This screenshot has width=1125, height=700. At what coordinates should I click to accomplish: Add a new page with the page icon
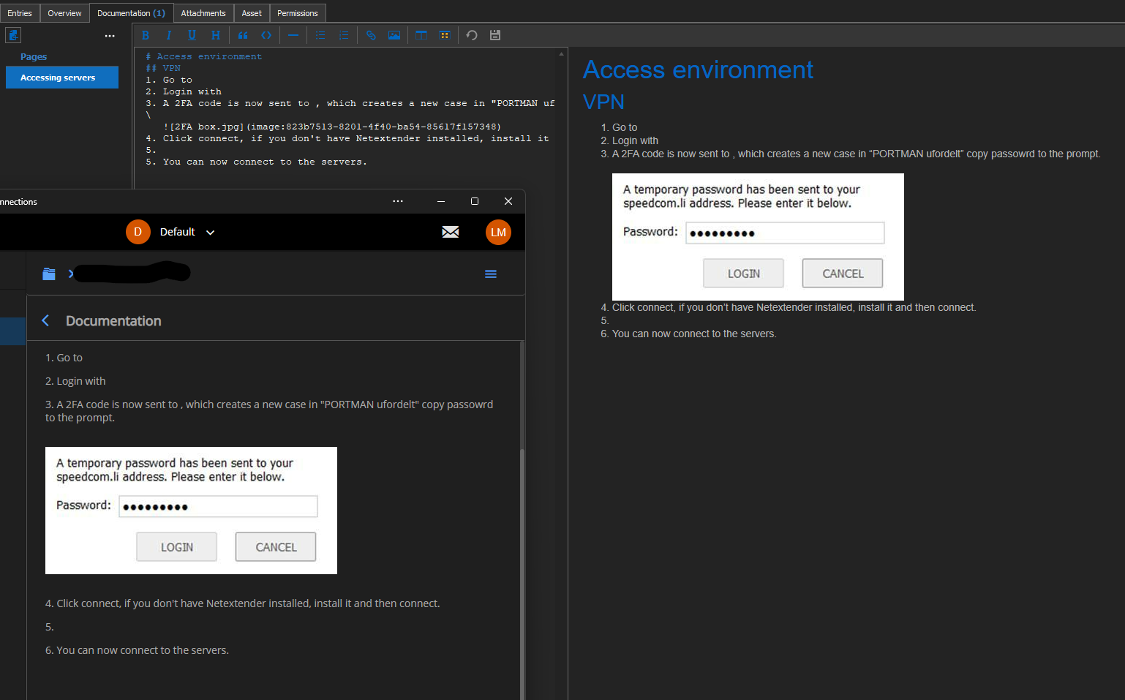13,35
